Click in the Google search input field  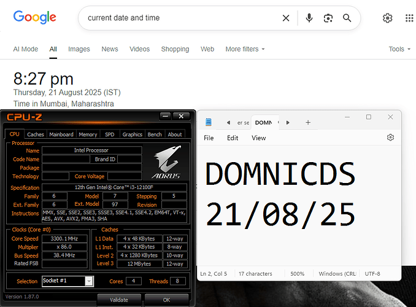[x=180, y=18]
